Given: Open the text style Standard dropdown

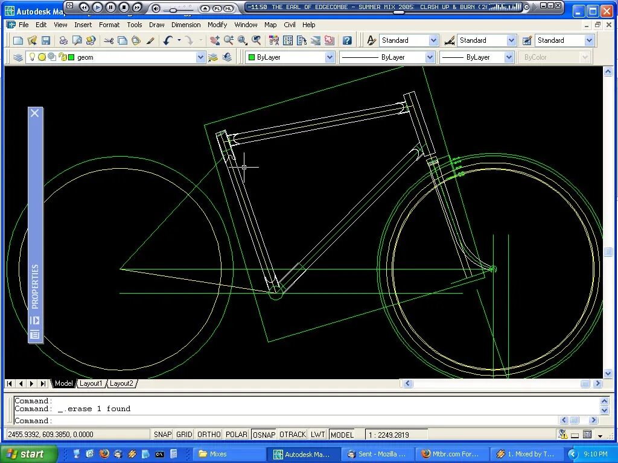Looking at the screenshot, I should pyautogui.click(x=433, y=40).
